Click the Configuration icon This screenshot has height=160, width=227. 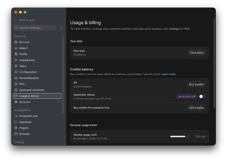pyautogui.click(x=16, y=72)
